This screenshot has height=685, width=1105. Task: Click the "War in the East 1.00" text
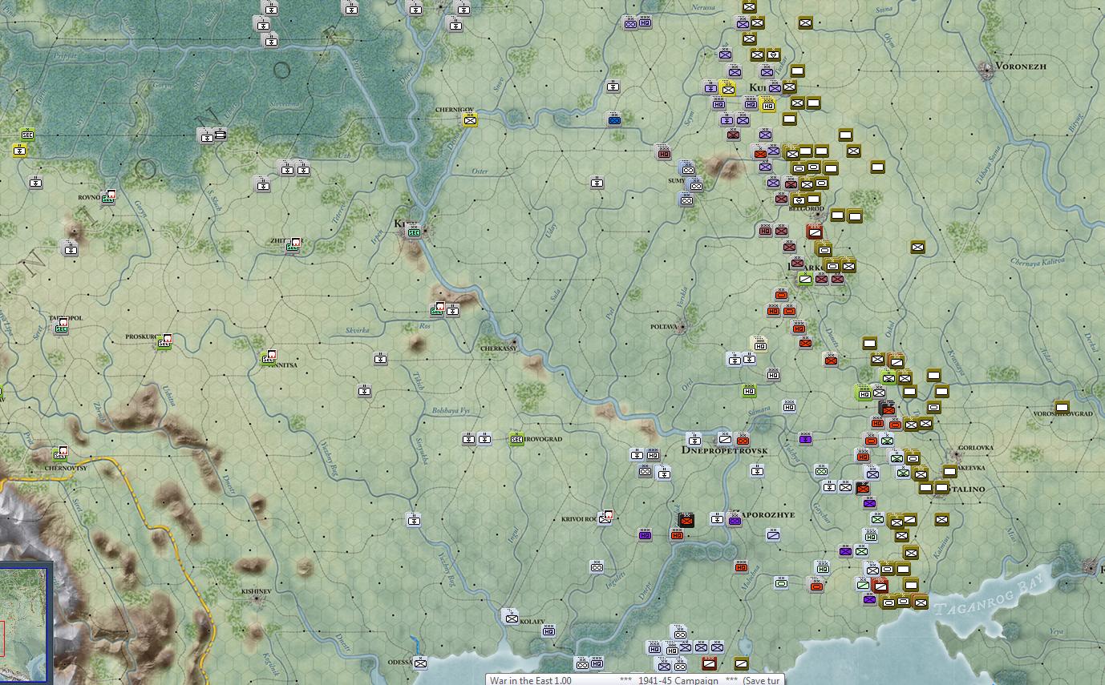pos(531,680)
